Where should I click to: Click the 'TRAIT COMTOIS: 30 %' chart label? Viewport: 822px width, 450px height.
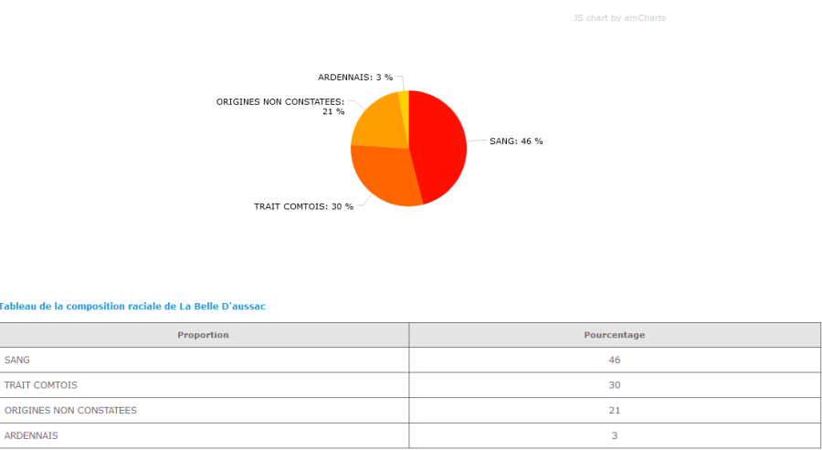(303, 206)
